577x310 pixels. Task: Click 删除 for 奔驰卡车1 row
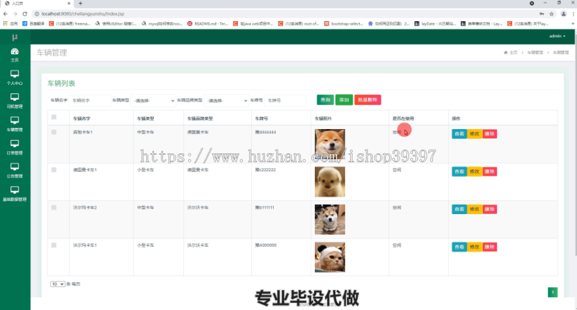click(x=489, y=134)
